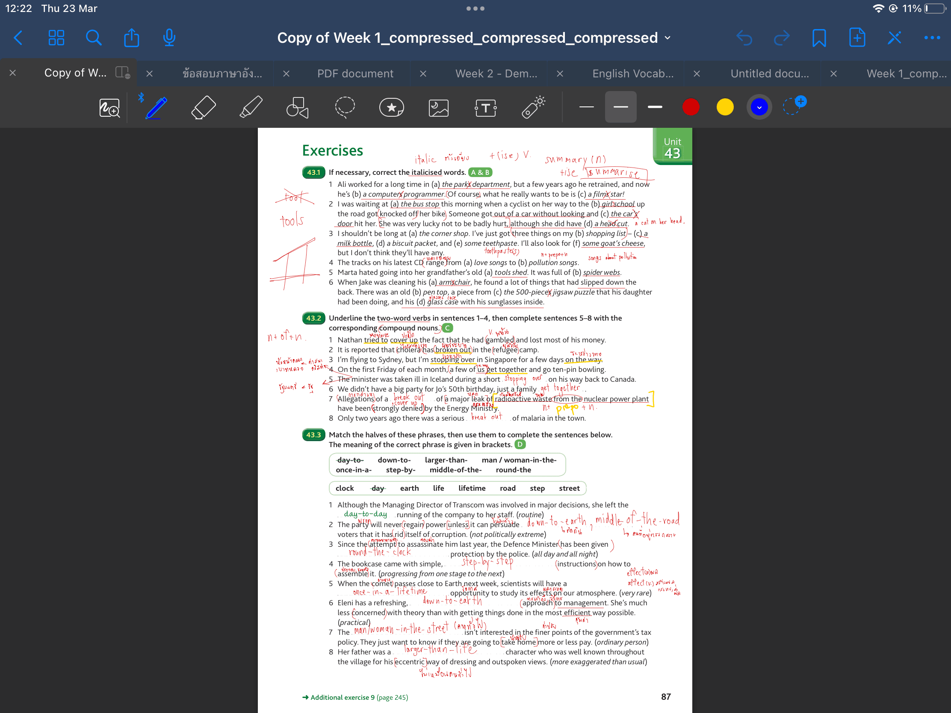
Task: Close the Copy of W... tab
Action: (x=13, y=73)
